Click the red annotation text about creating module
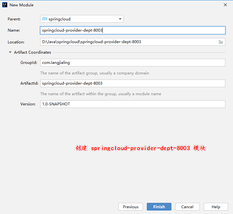This screenshot has height=214, width=233. [141, 149]
